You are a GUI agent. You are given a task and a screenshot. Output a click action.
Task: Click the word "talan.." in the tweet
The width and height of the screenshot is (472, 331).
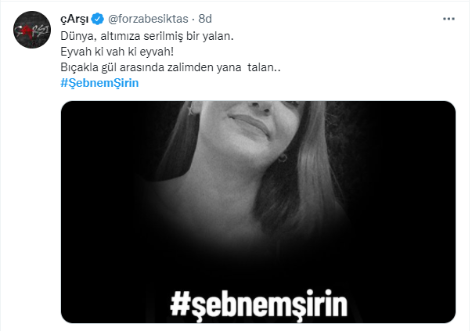(x=264, y=67)
